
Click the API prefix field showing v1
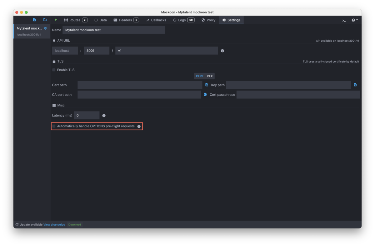point(167,50)
